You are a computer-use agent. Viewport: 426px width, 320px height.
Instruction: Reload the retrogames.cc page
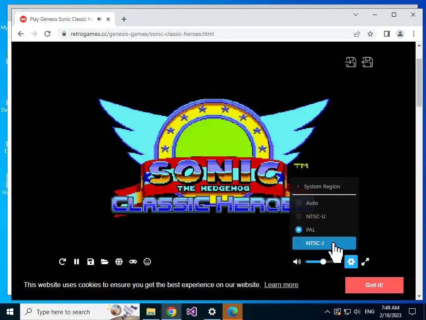tap(47, 34)
